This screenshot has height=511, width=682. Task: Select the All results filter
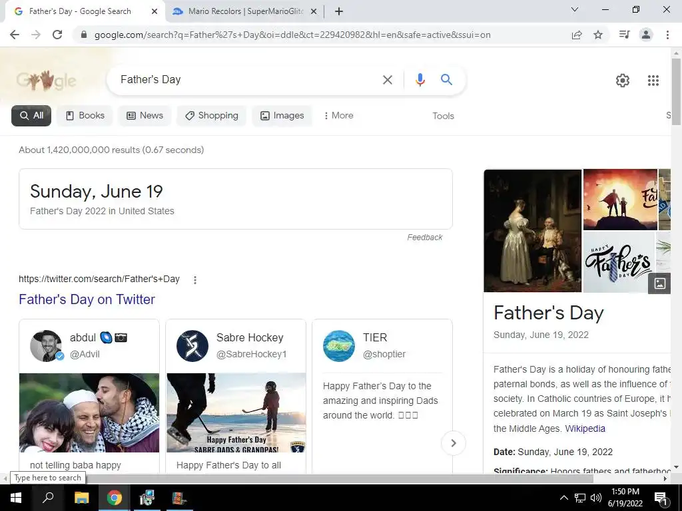tap(31, 116)
